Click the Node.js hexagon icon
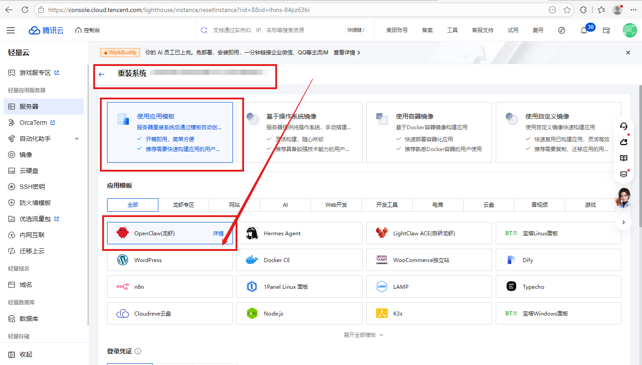The height and width of the screenshot is (365, 642). [252, 313]
